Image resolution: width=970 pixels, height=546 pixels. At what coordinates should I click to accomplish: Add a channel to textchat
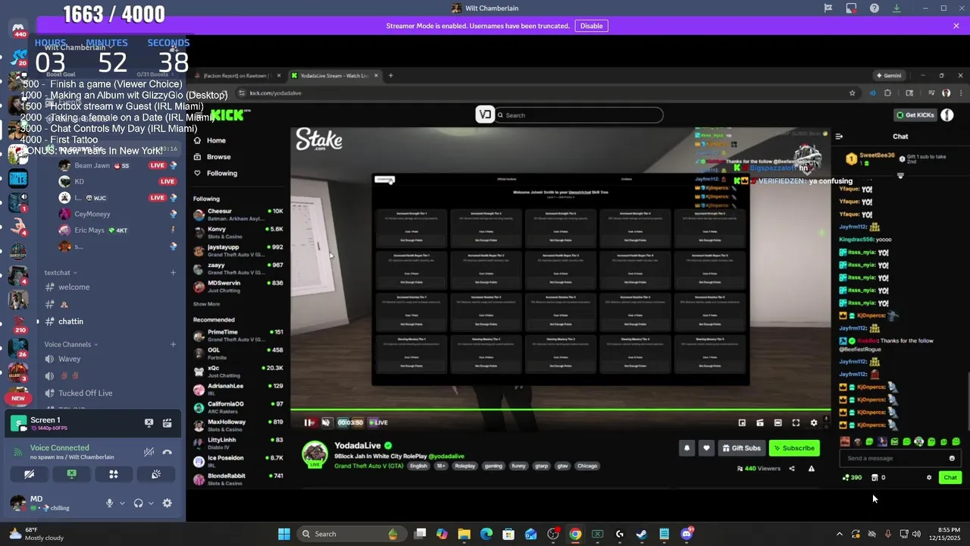(173, 272)
